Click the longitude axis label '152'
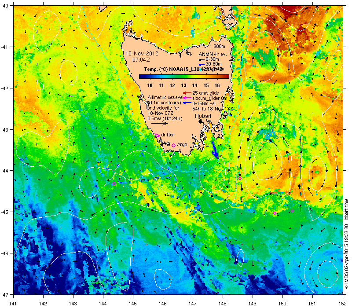 click(343, 304)
